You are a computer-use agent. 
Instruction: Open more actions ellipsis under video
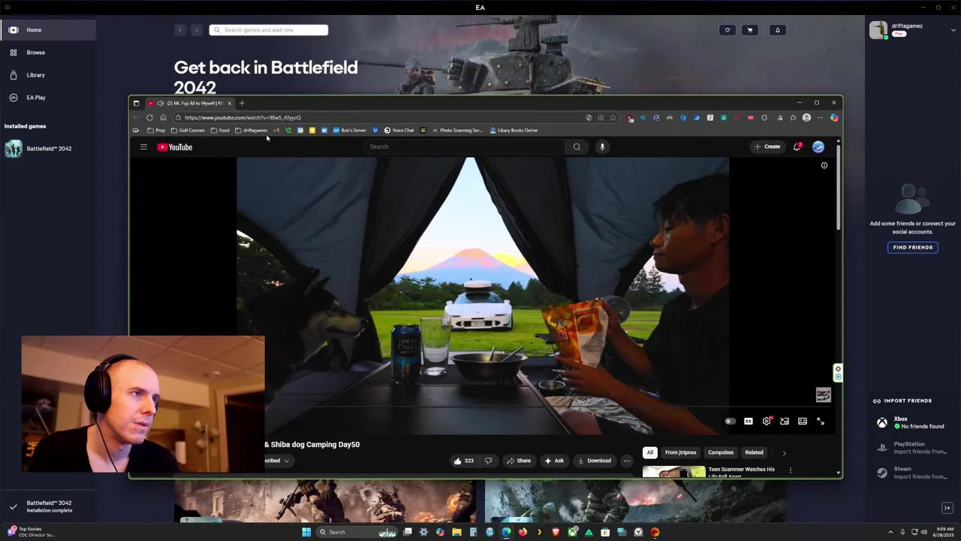(626, 461)
